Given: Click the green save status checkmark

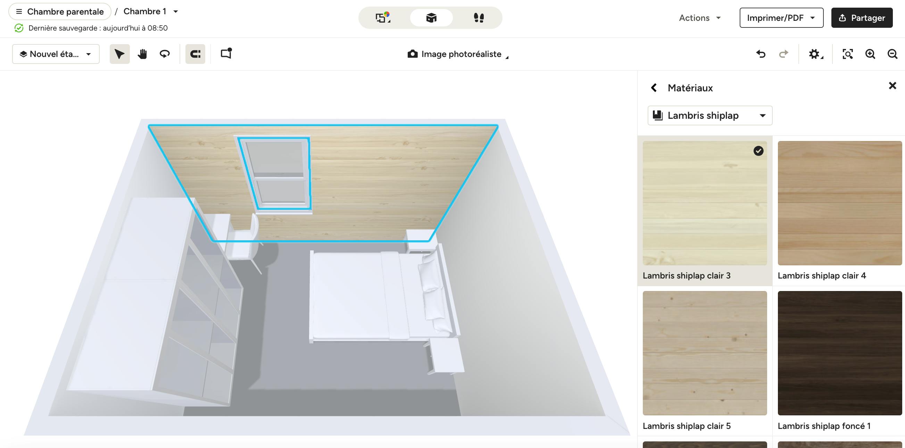Looking at the screenshot, I should (x=19, y=28).
